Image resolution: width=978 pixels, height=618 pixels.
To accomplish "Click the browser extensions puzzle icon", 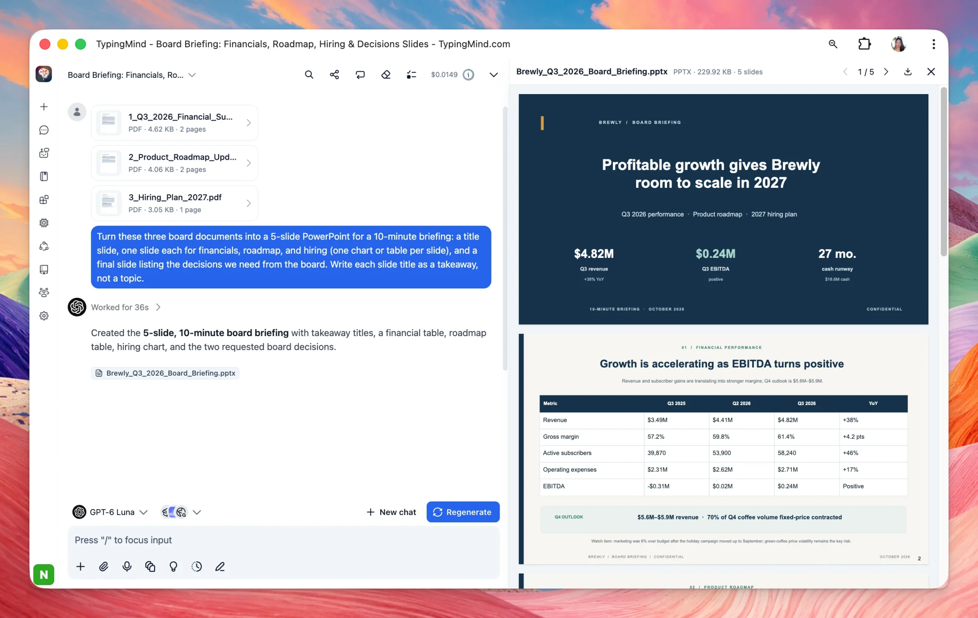I will [x=864, y=44].
